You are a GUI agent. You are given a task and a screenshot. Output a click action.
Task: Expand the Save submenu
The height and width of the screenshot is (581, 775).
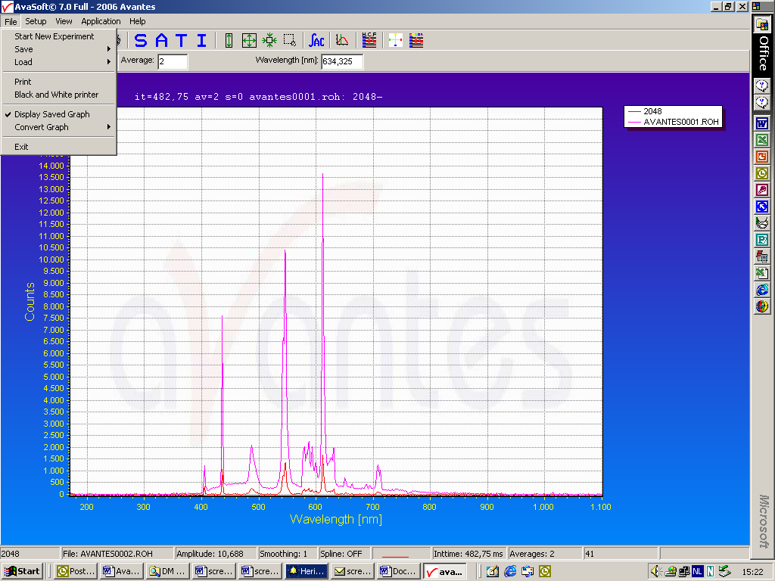58,49
